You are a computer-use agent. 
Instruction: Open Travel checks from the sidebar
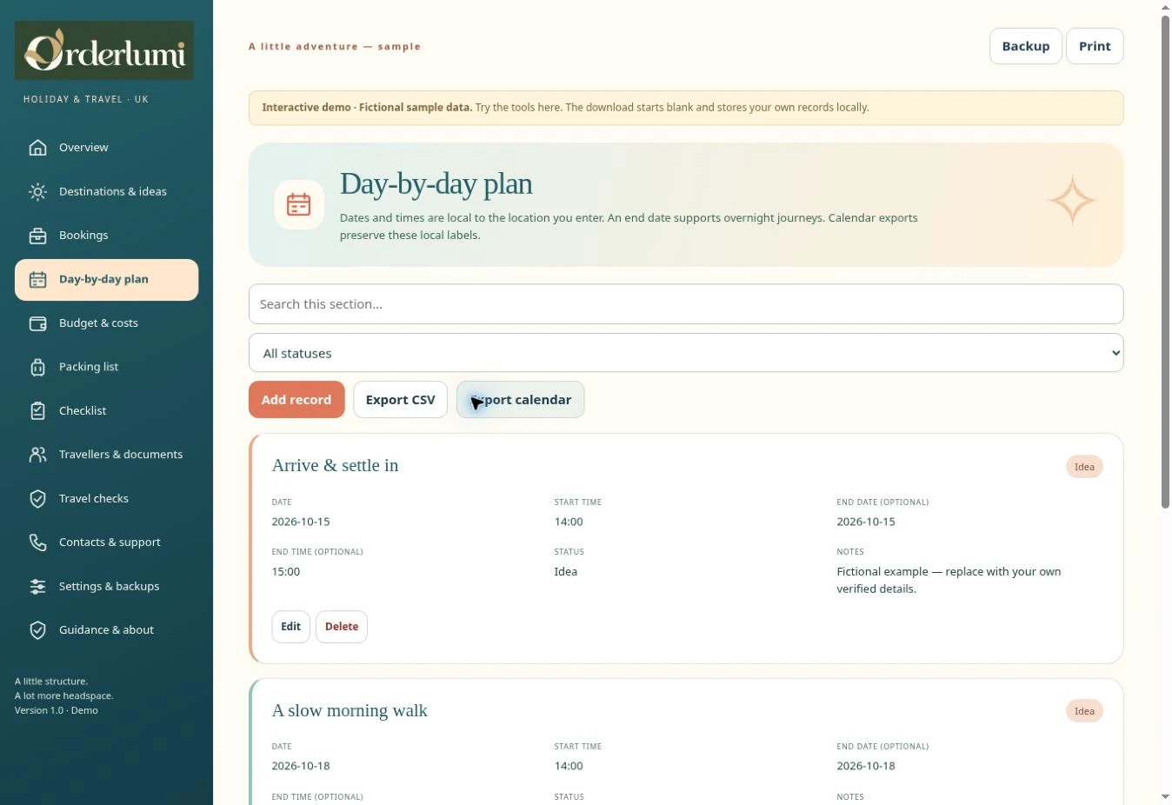[106, 499]
